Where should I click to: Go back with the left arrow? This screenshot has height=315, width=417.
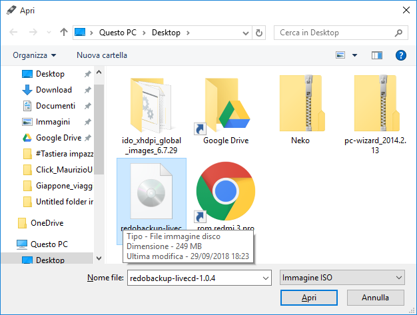click(13, 33)
